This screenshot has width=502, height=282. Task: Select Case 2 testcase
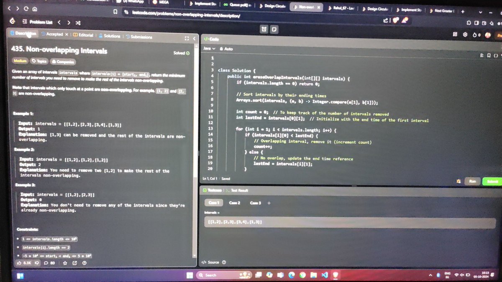(x=235, y=203)
